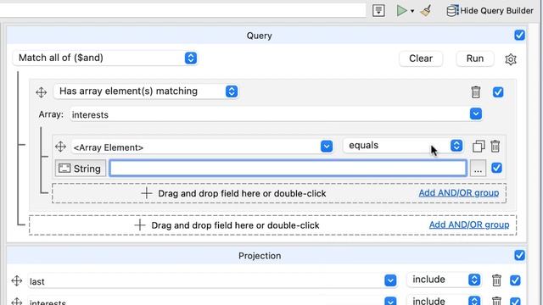543x305 pixels.
Task: Toggle checkbox for last projection field
Action: (x=515, y=280)
